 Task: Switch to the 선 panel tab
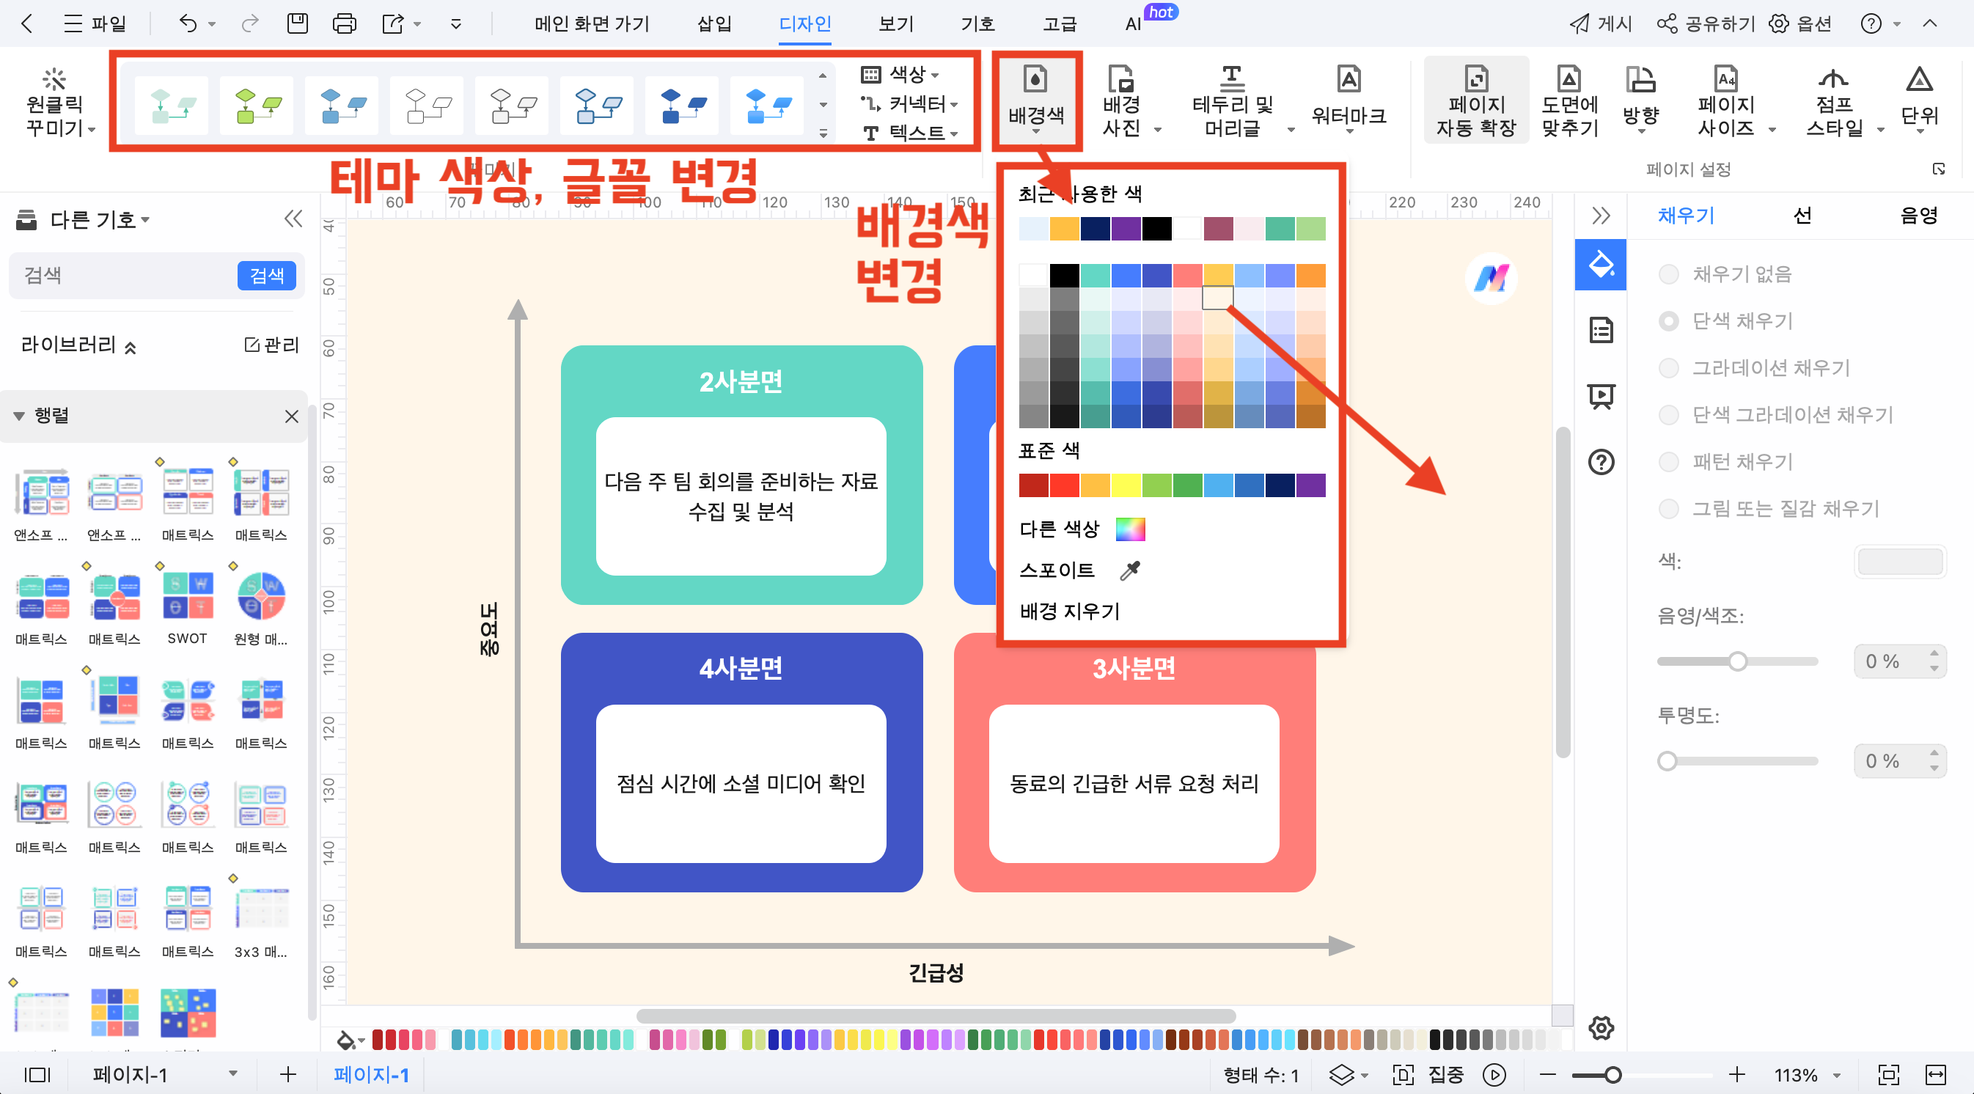(1802, 216)
